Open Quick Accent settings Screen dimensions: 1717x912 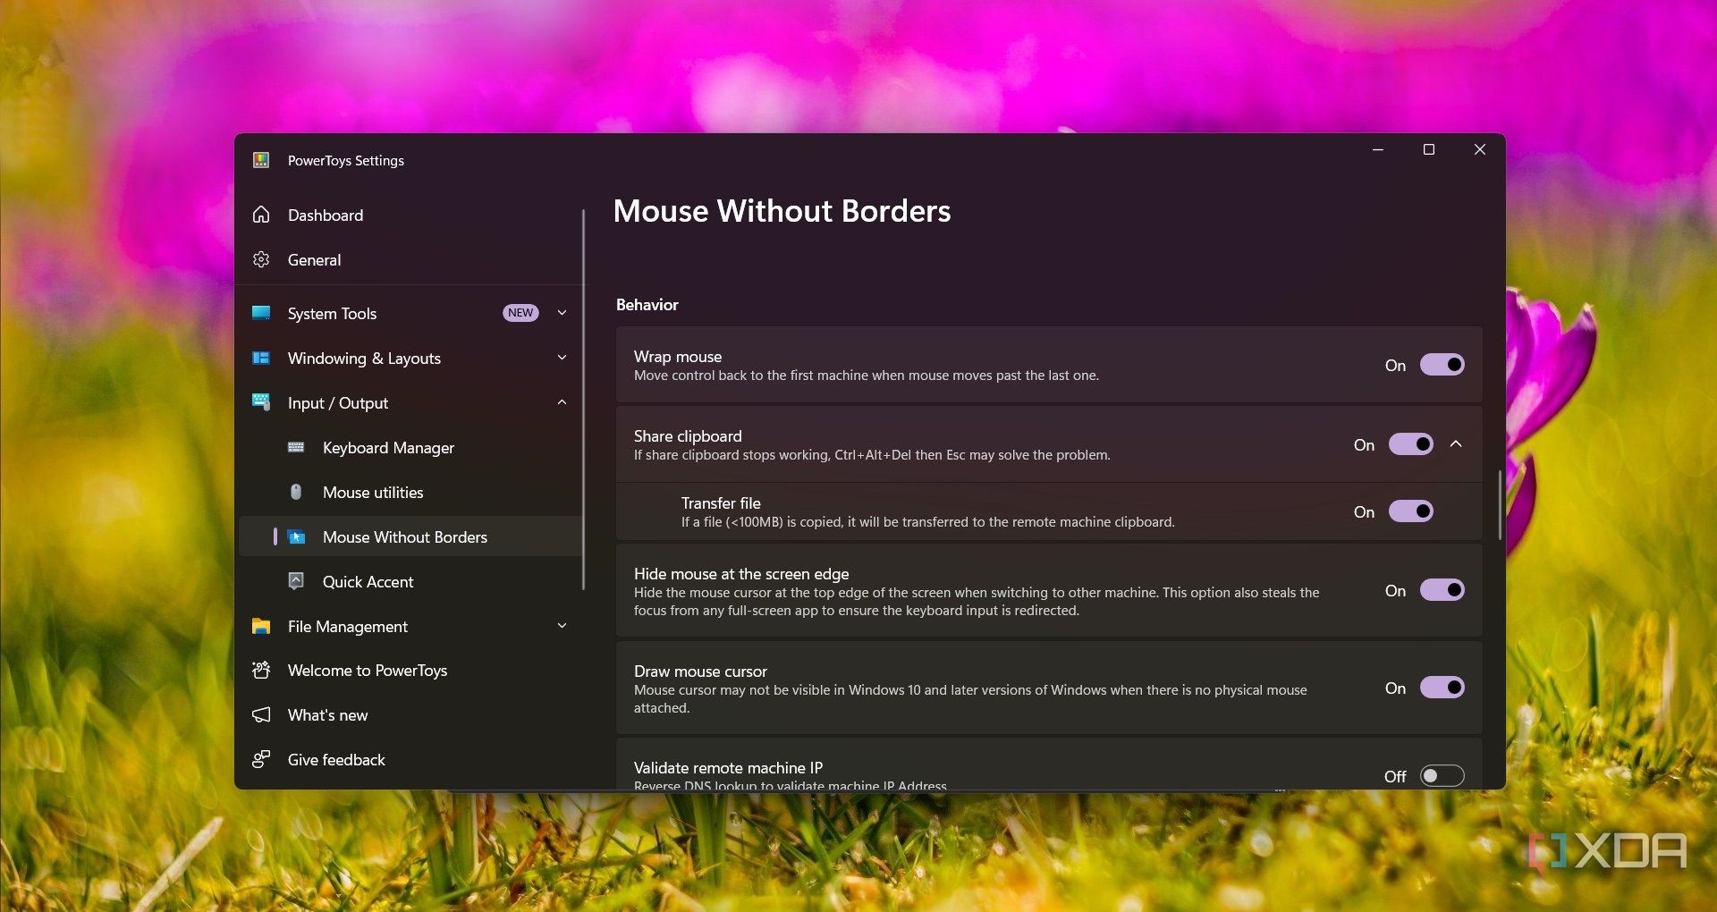pos(411,581)
